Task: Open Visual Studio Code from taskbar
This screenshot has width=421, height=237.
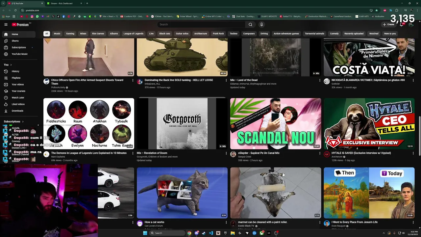Action: 211,233
